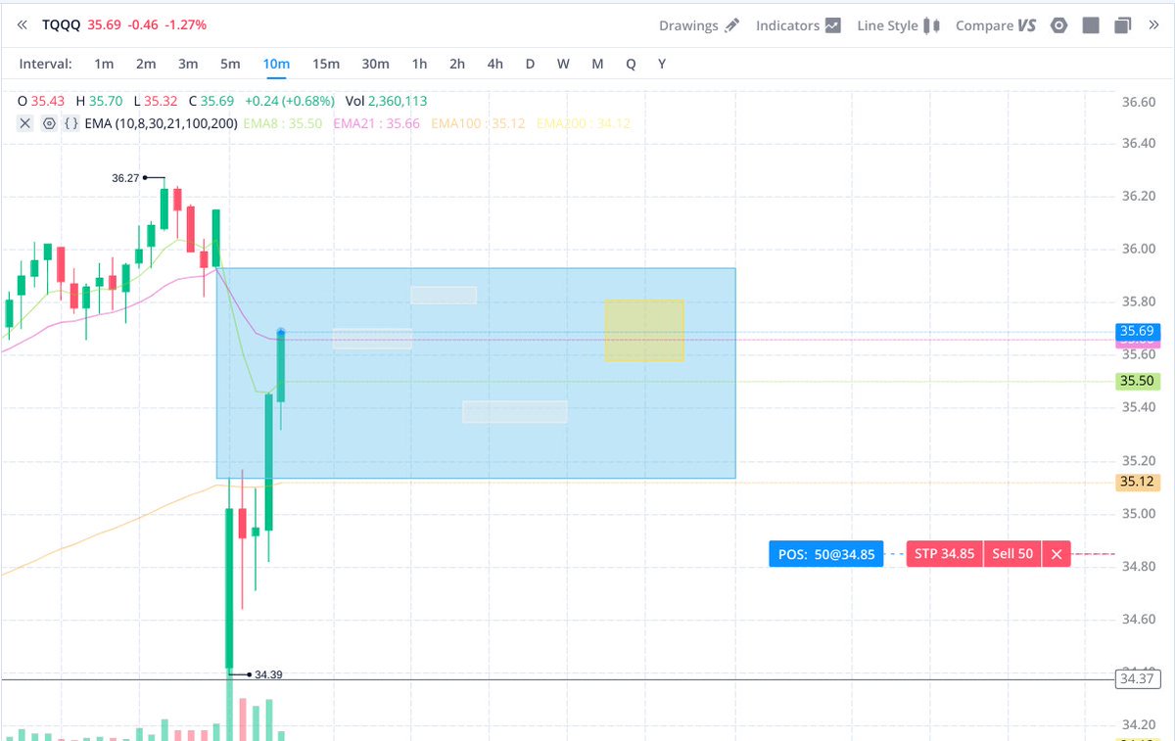Select the 5m interval
This screenshot has width=1175, height=741.
(230, 64)
